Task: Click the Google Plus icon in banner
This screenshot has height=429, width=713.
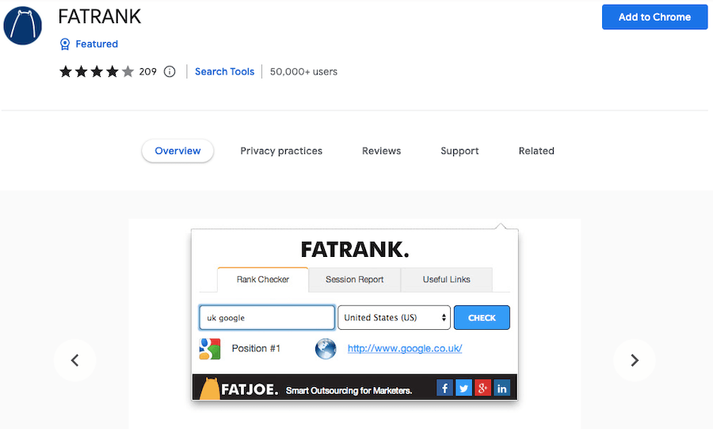Action: [x=483, y=388]
